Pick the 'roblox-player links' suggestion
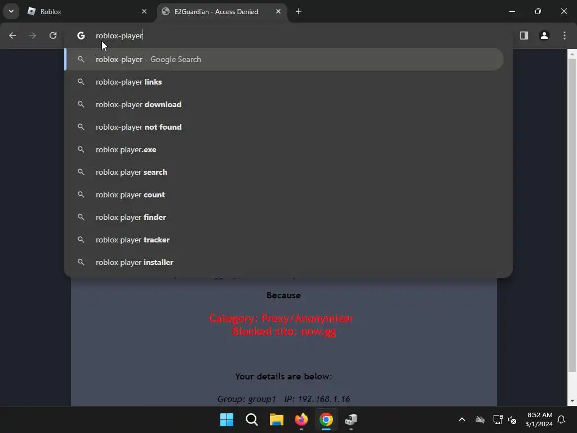The image size is (577, 433). click(x=284, y=82)
